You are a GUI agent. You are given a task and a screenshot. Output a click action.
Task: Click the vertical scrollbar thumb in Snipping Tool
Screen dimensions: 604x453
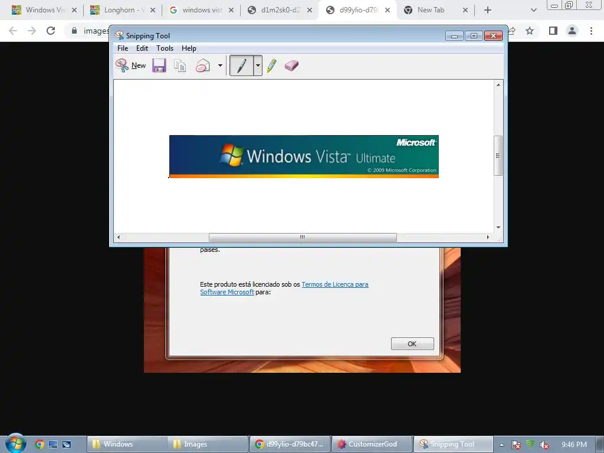tap(498, 156)
